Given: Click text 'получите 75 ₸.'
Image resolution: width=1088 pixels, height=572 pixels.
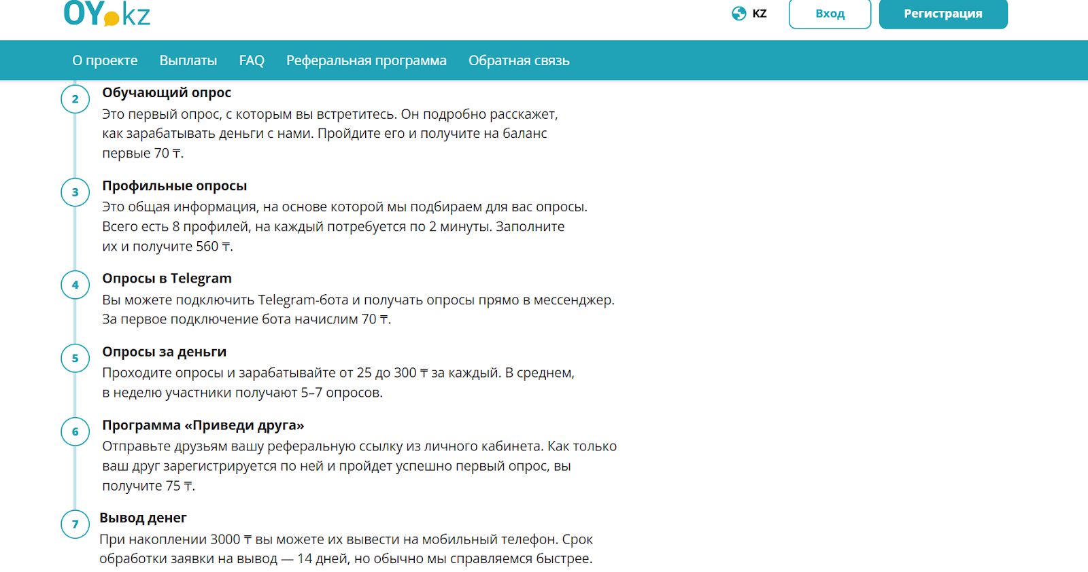Looking at the screenshot, I should 148,486.
